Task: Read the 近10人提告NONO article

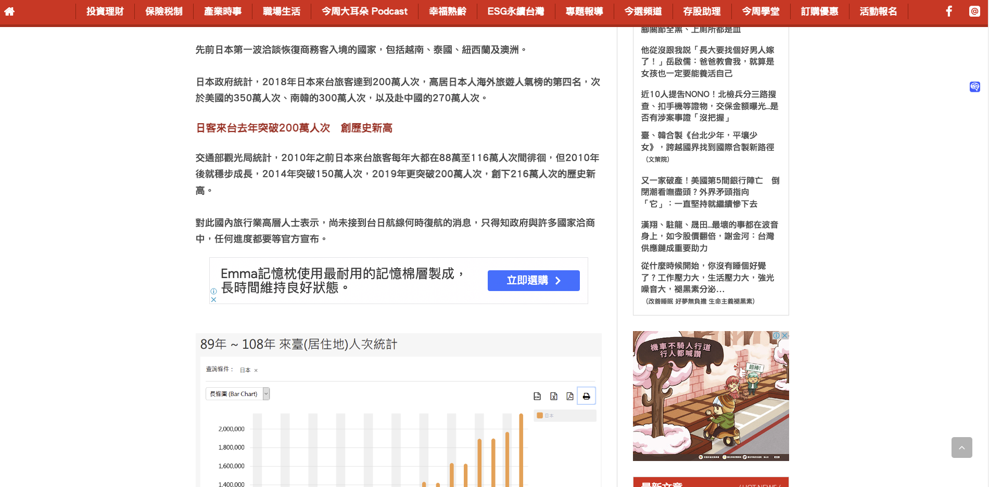Action: tap(709, 106)
